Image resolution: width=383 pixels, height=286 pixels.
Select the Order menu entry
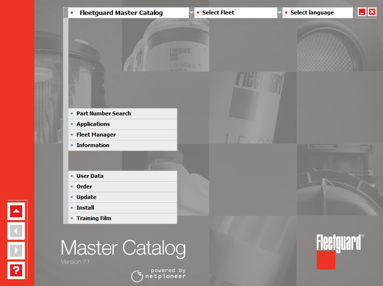click(x=84, y=187)
